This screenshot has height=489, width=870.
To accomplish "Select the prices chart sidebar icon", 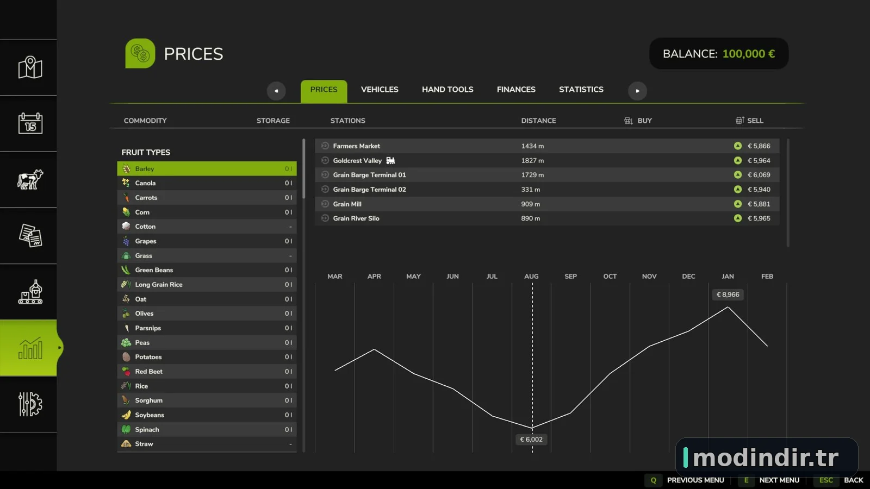I will (30, 348).
